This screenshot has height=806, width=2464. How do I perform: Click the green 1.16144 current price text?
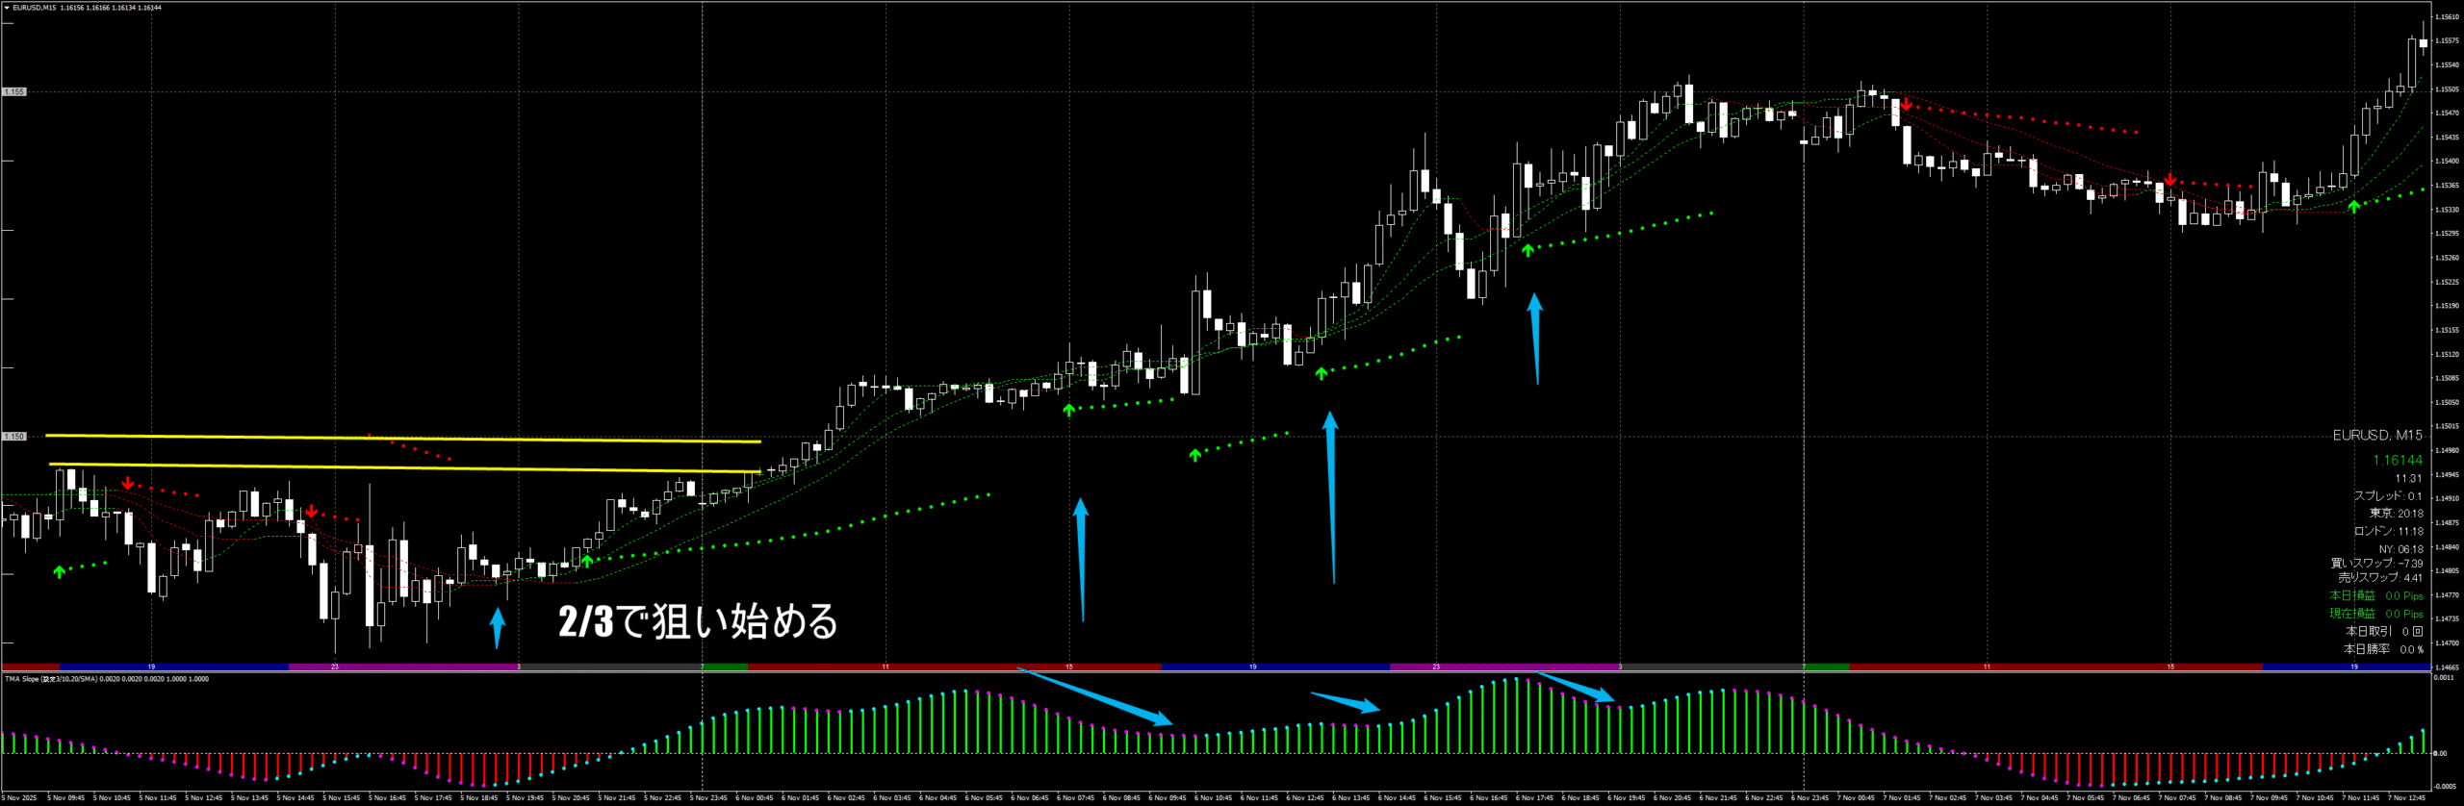tap(2397, 461)
